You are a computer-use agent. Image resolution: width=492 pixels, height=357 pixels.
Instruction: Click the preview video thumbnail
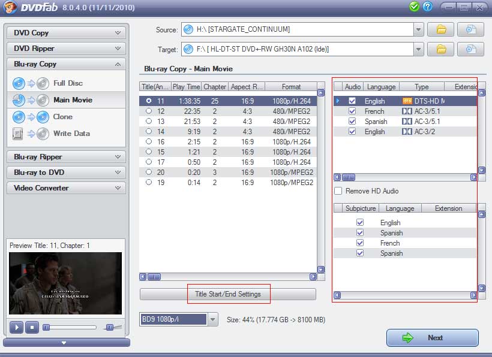tap(65, 283)
